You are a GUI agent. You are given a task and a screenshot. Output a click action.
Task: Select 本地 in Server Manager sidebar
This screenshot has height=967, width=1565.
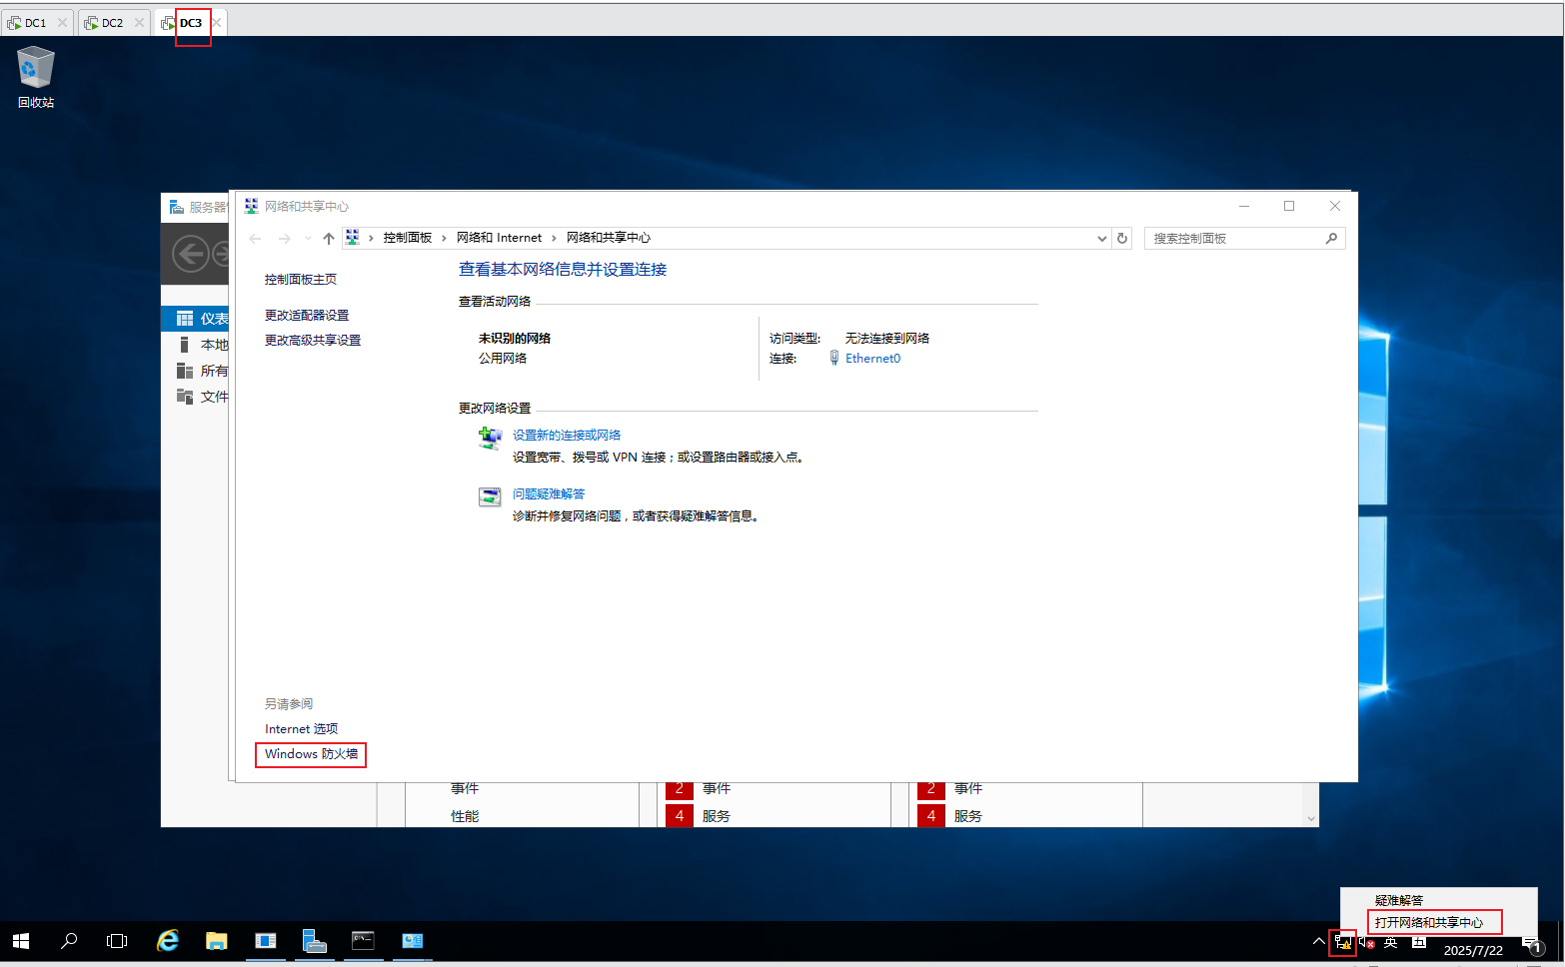pyautogui.click(x=196, y=345)
